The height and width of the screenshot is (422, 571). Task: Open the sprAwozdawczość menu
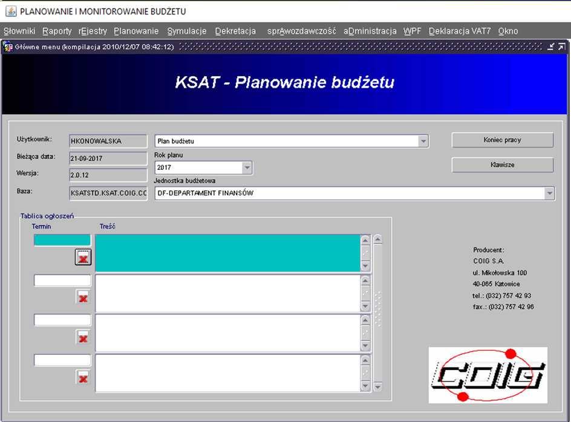(301, 31)
